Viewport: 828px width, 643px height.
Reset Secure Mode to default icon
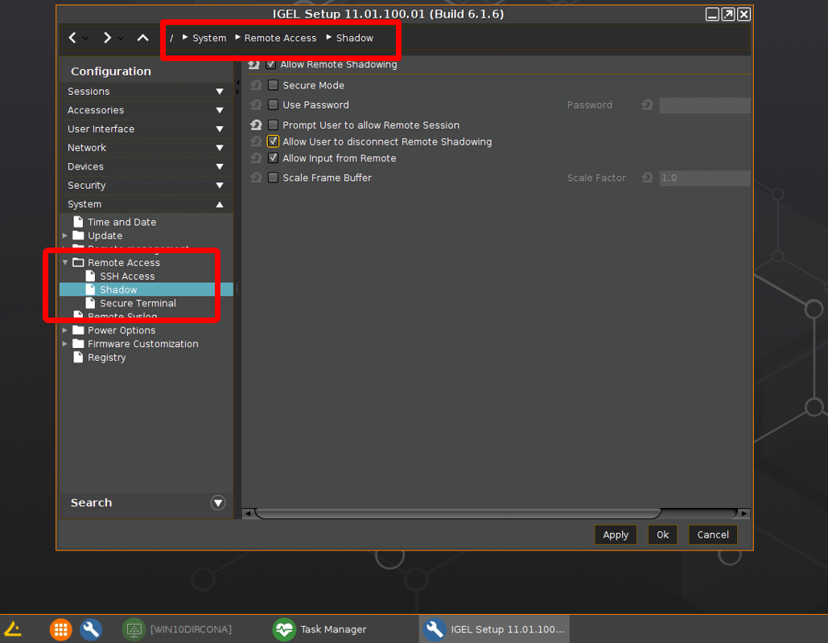click(x=256, y=85)
